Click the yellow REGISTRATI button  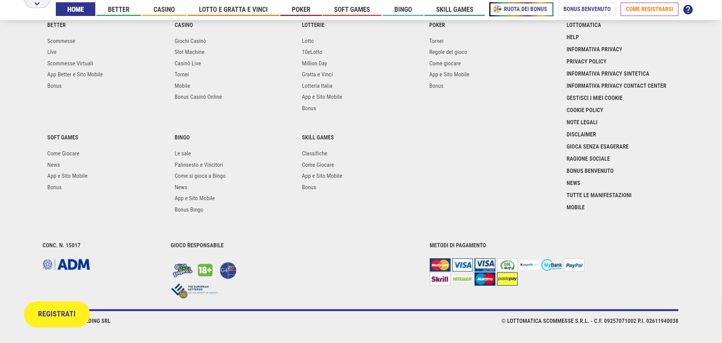coord(57,314)
